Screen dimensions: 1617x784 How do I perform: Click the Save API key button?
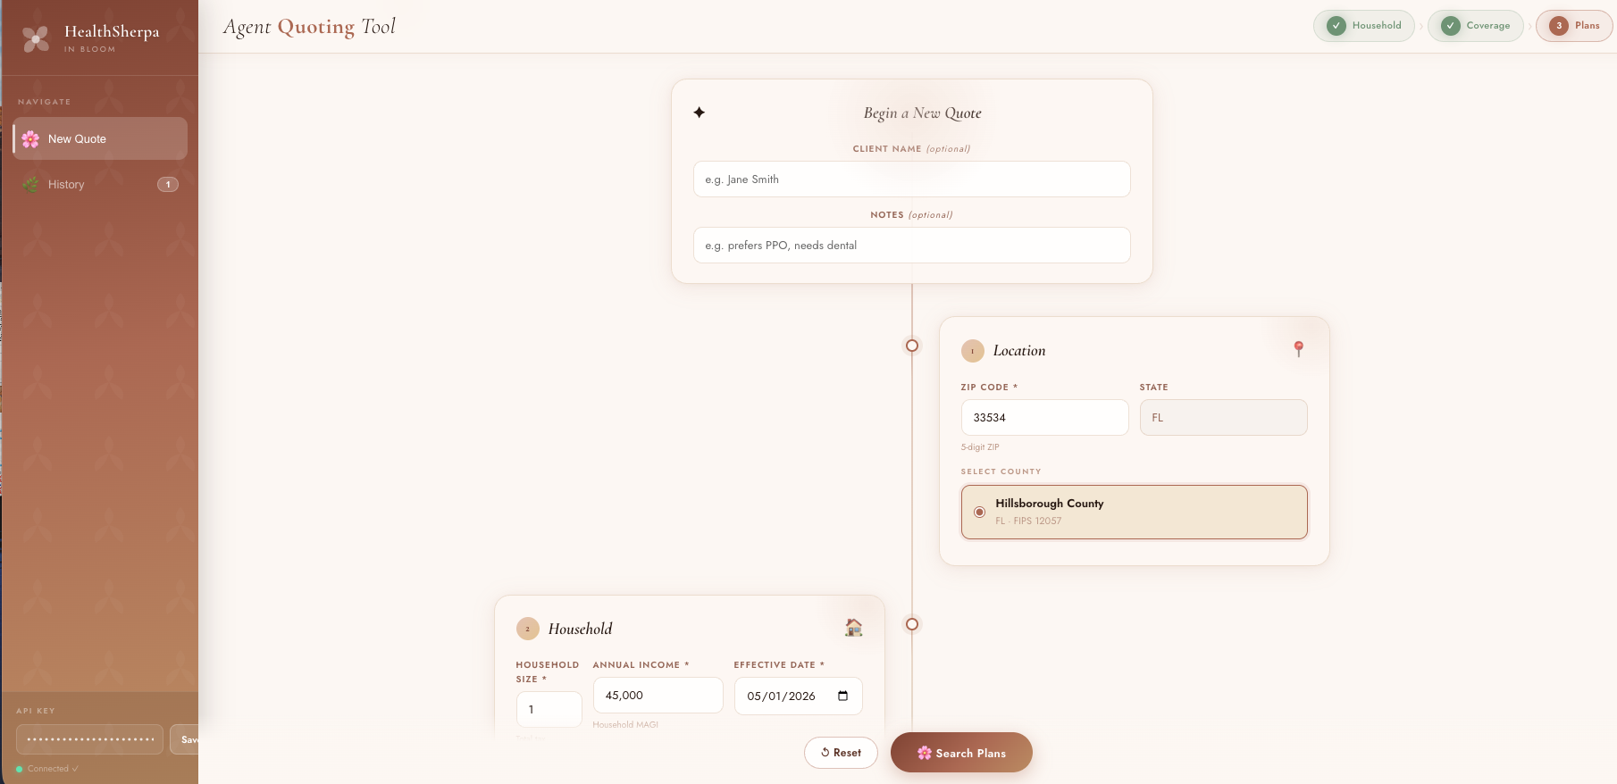(185, 739)
